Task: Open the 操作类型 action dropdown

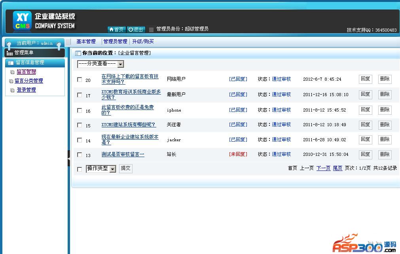Action: (x=112, y=169)
